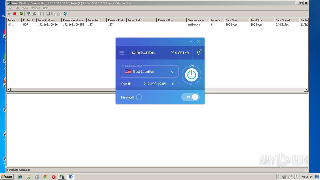320x180 pixels.
Task: Click the up-pointing triangle toolbar icon
Action: click(x=34, y=14)
